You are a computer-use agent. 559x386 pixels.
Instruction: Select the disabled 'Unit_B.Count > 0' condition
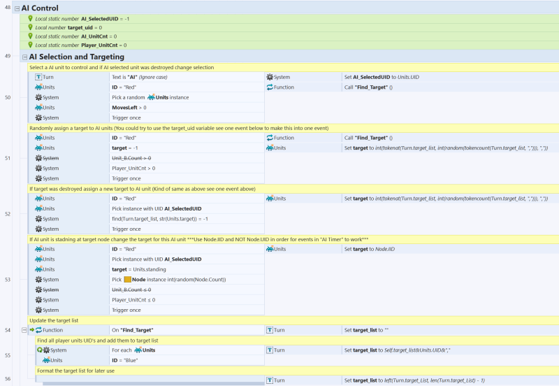(131, 158)
